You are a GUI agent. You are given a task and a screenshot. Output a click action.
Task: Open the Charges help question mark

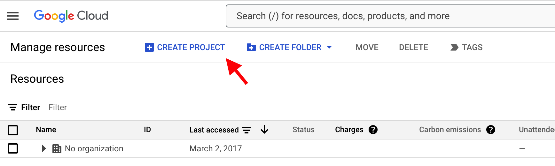(373, 130)
